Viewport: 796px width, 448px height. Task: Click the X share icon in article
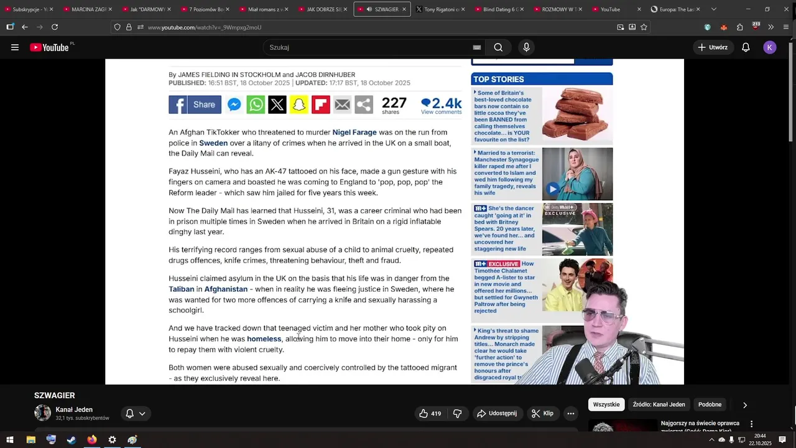[x=277, y=105]
